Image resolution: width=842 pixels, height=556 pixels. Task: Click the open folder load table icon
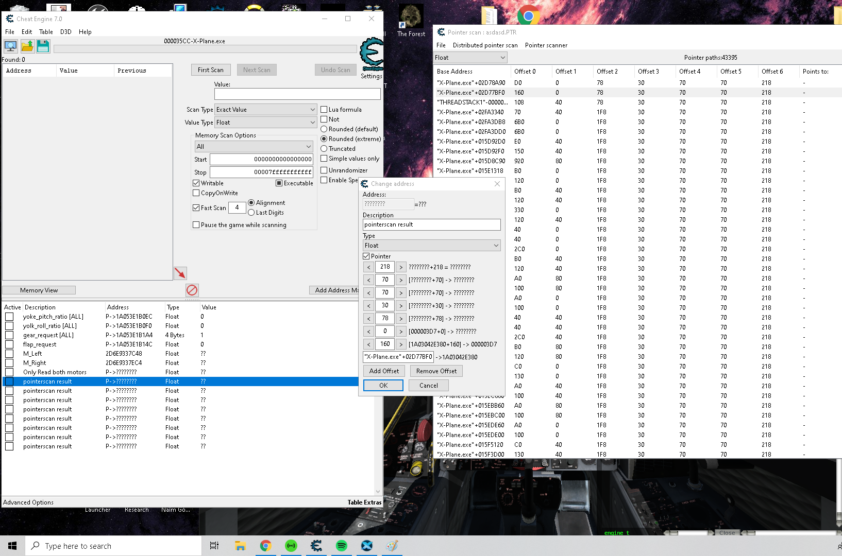(27, 46)
